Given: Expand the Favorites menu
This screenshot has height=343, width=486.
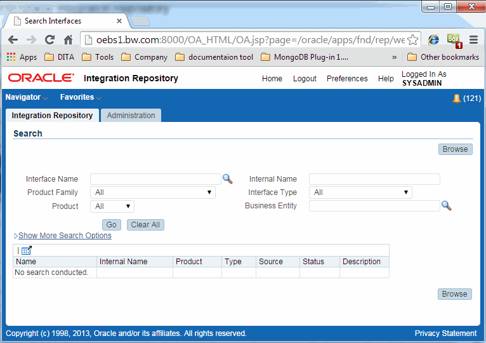Looking at the screenshot, I should coord(81,97).
